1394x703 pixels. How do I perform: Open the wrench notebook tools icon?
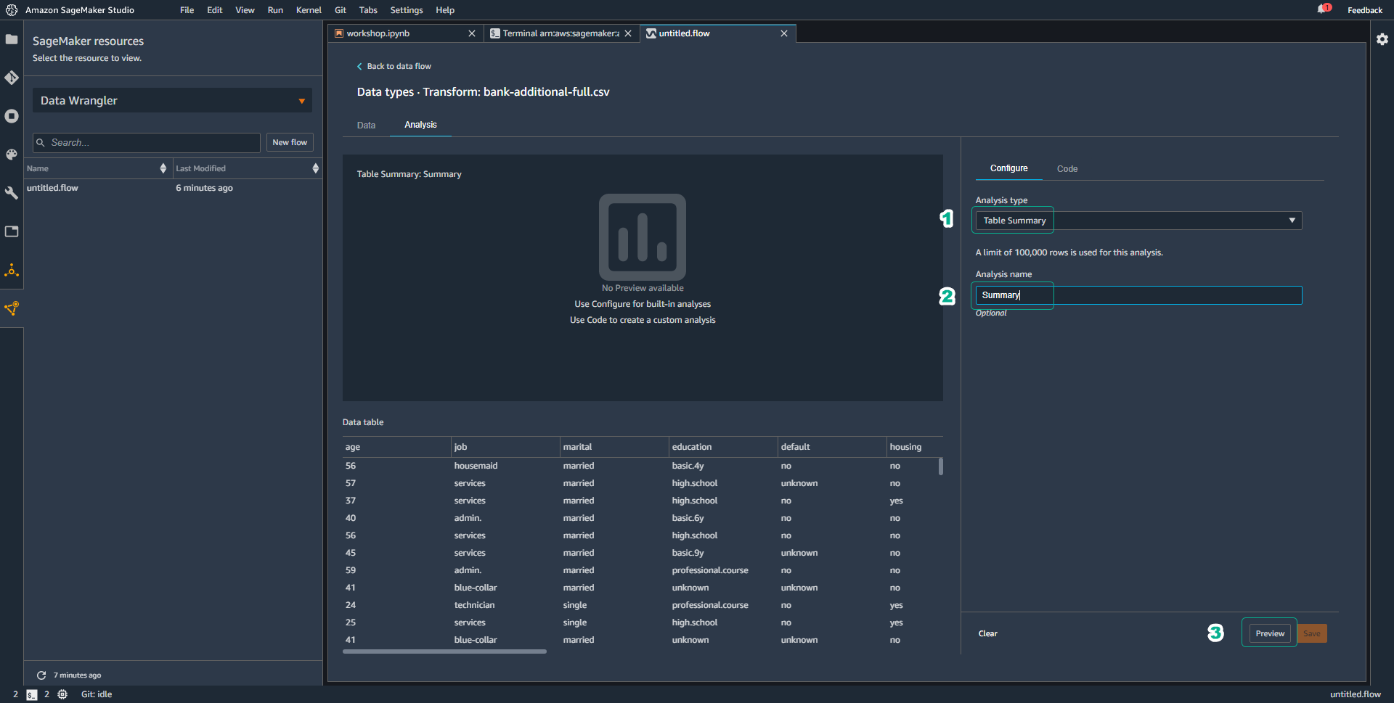click(x=12, y=193)
